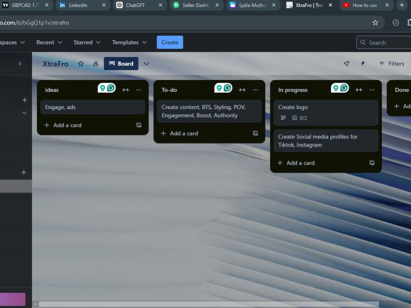Open the To-do list actions menu
This screenshot has height=308, width=411.
click(255, 90)
